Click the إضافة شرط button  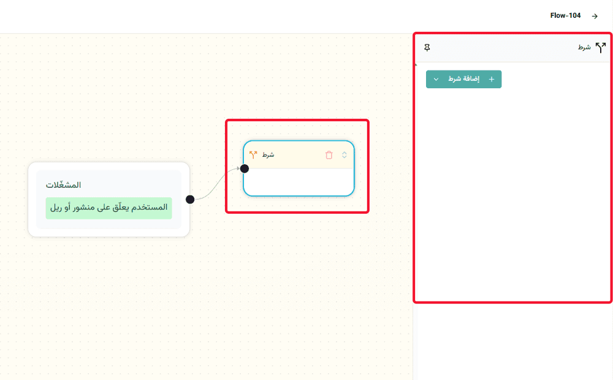pyautogui.click(x=463, y=79)
